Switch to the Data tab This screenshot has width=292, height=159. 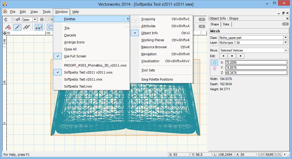pos(226,24)
